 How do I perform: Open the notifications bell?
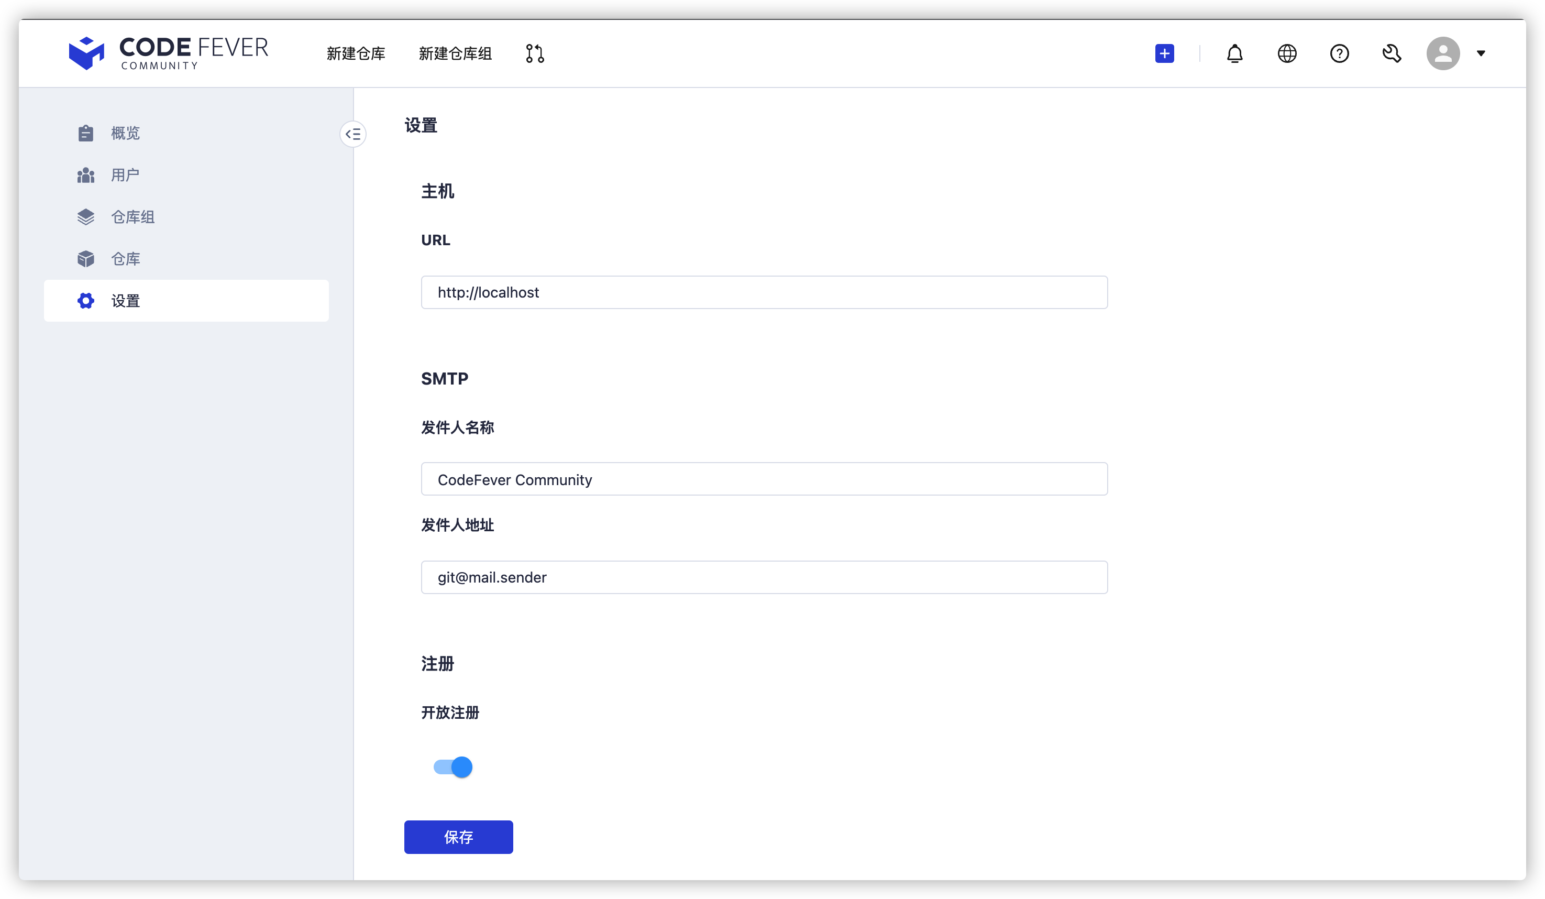(1234, 53)
